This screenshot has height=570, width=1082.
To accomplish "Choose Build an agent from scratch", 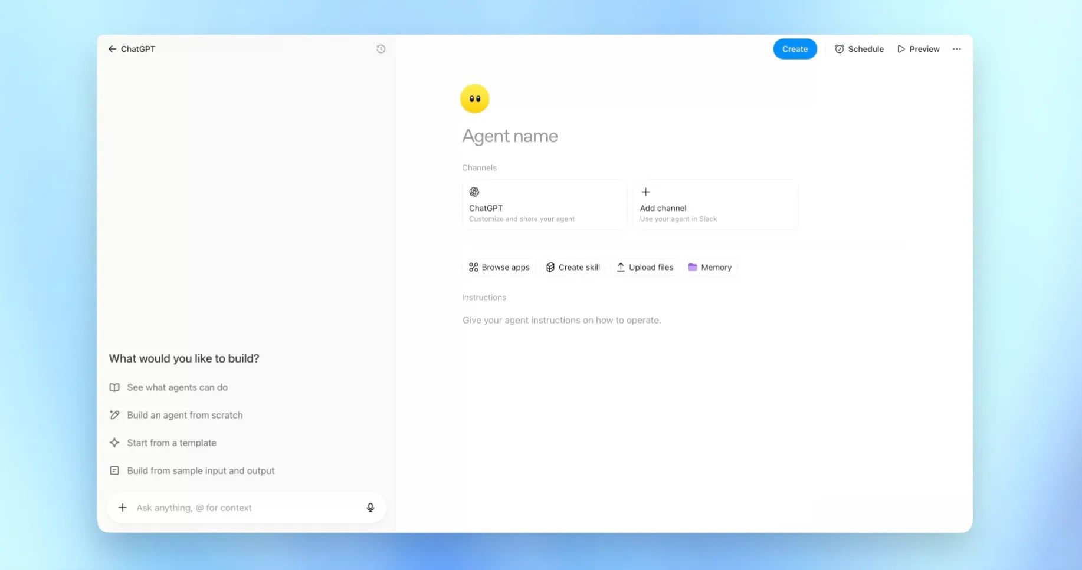I will [x=176, y=415].
